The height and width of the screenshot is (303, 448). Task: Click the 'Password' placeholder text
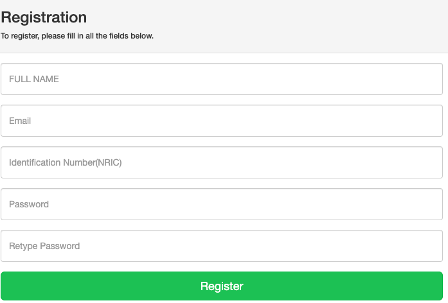point(29,204)
